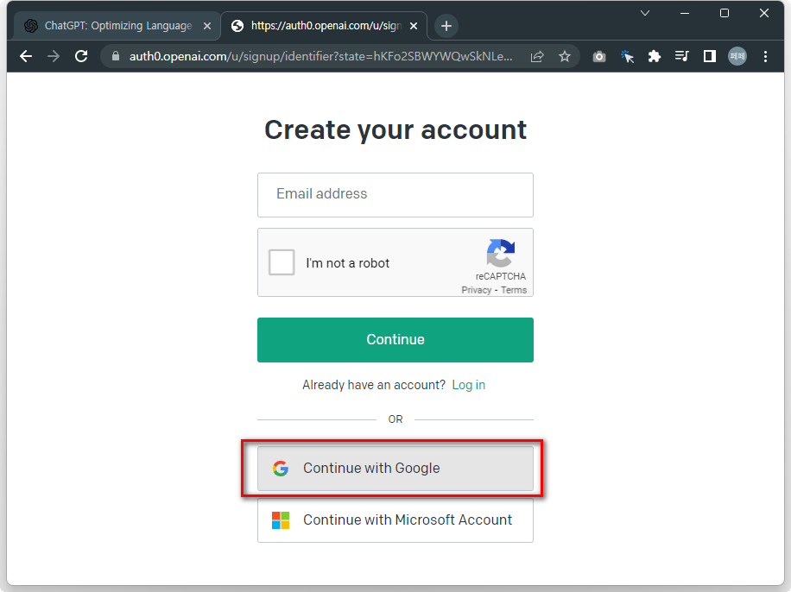Click the Forward navigation arrow

[54, 56]
